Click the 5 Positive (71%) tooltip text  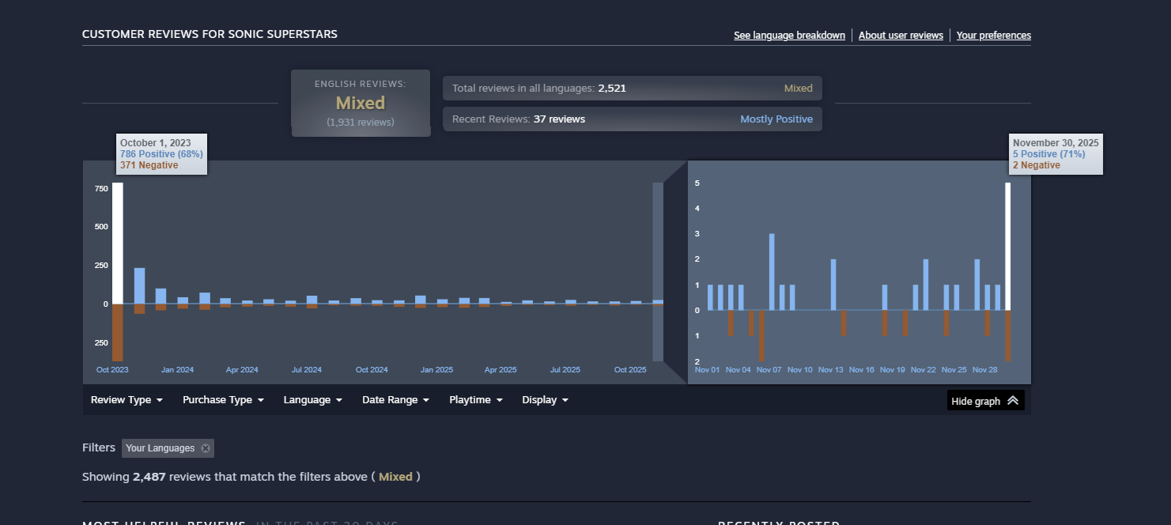[1048, 154]
